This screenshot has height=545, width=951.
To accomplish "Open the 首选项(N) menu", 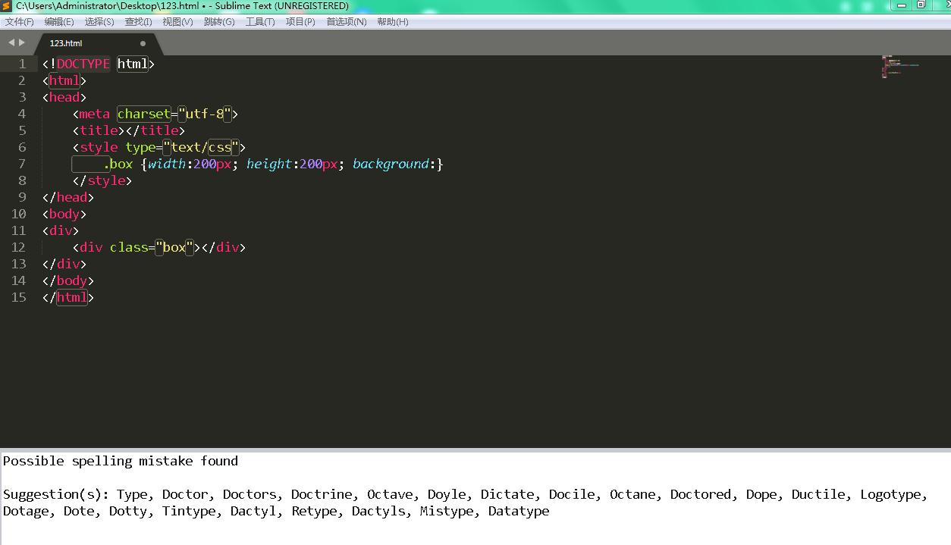I will (x=346, y=22).
